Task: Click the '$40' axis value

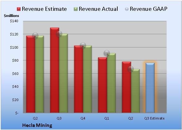Action: tap(15, 87)
